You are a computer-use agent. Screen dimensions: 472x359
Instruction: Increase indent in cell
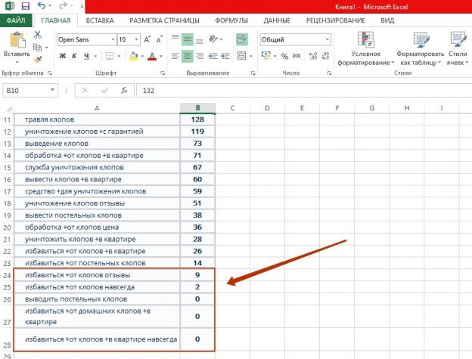[225, 56]
